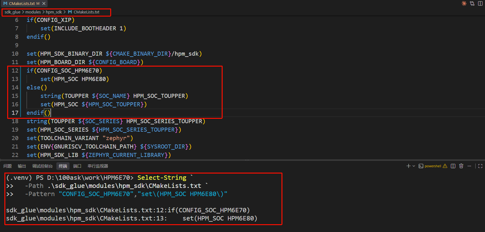The image size is (485, 232).
Task: Click the set(HPM_BOARD_DIR ${CONFIG_BOARD}) line
Action: tap(85, 62)
